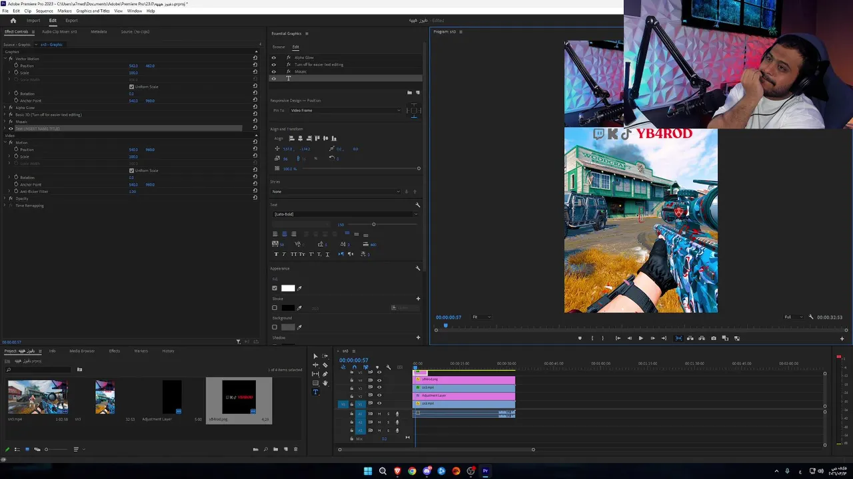The image size is (853, 479).
Task: Open the Media Browser tab
Action: [x=82, y=351]
